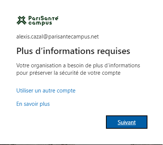Click the word "préserver" in the description
163x145 pixels.
(41, 73)
